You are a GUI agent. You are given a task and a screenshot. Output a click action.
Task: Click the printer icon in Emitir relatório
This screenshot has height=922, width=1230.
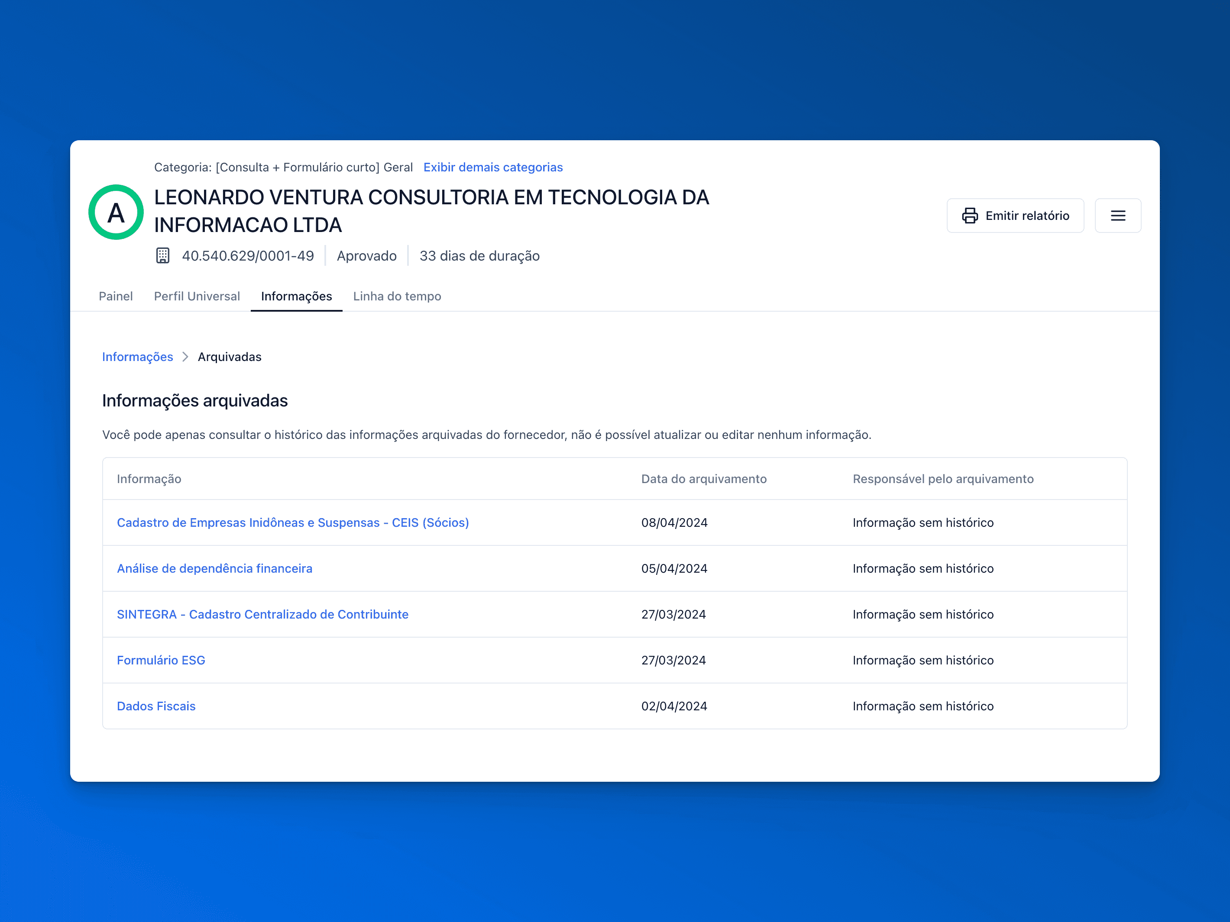tap(969, 216)
